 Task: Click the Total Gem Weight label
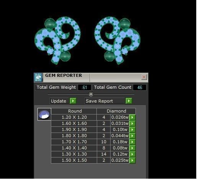click(x=56, y=88)
